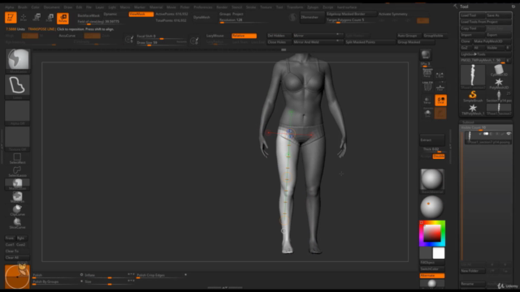Screen dimensions: 520x292
Task: Select the TMPolyMesh_1 tool
Action: pyautogui.click(x=473, y=109)
